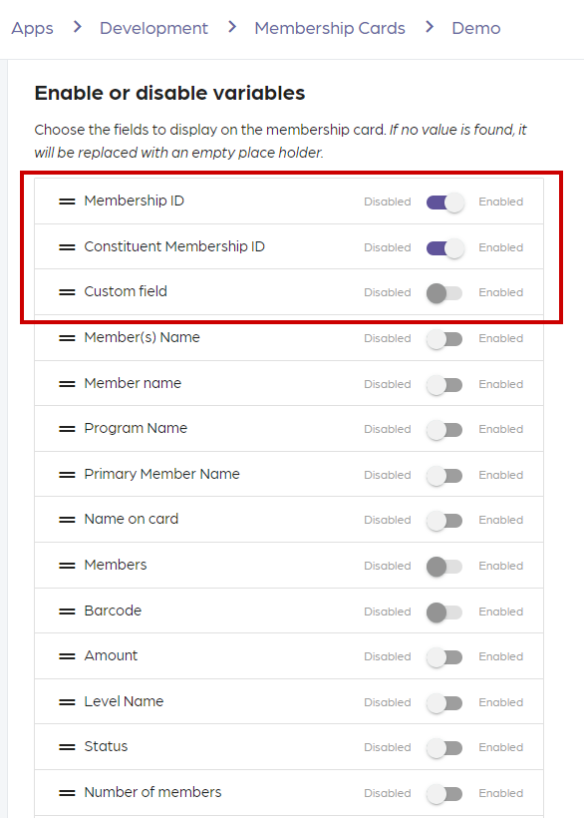Click the reorder icon for Level Name

(x=67, y=702)
